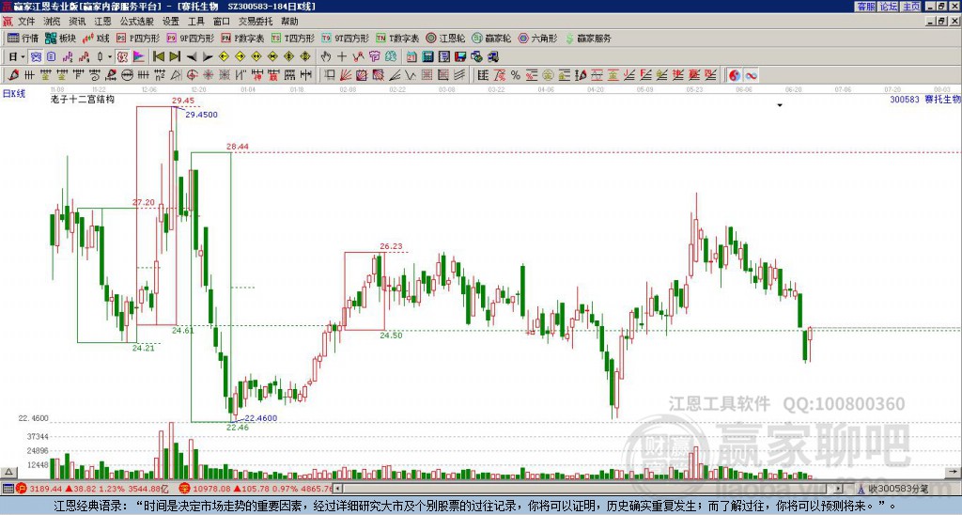962x515 pixels.
Task: Click the 收300583分笔 status text
Action: [897, 489]
